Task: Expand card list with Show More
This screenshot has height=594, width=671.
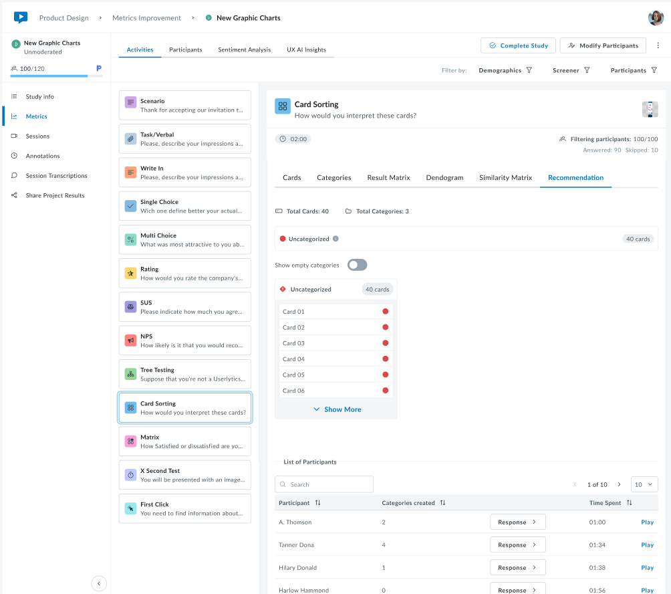Action: (x=337, y=409)
